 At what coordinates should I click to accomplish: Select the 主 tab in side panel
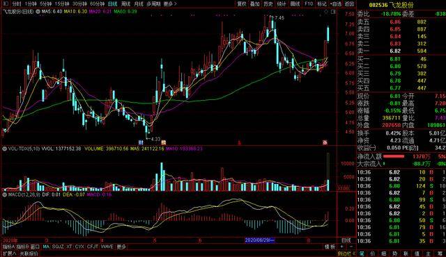point(428,254)
